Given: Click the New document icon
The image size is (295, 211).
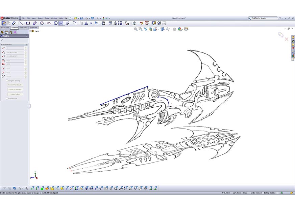Looking at the screenshot, I should coord(70,18).
